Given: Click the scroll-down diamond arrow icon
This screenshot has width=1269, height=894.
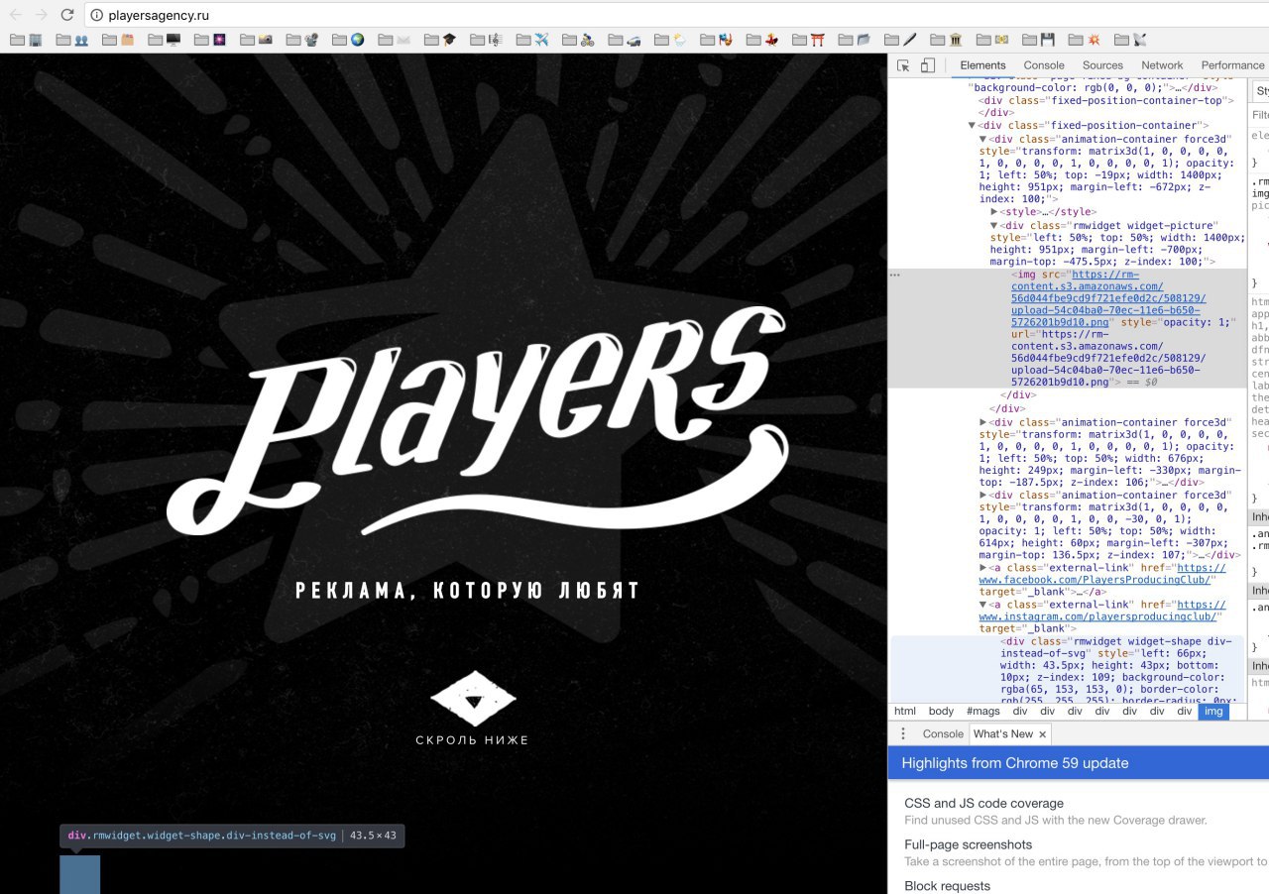Looking at the screenshot, I should tap(473, 700).
